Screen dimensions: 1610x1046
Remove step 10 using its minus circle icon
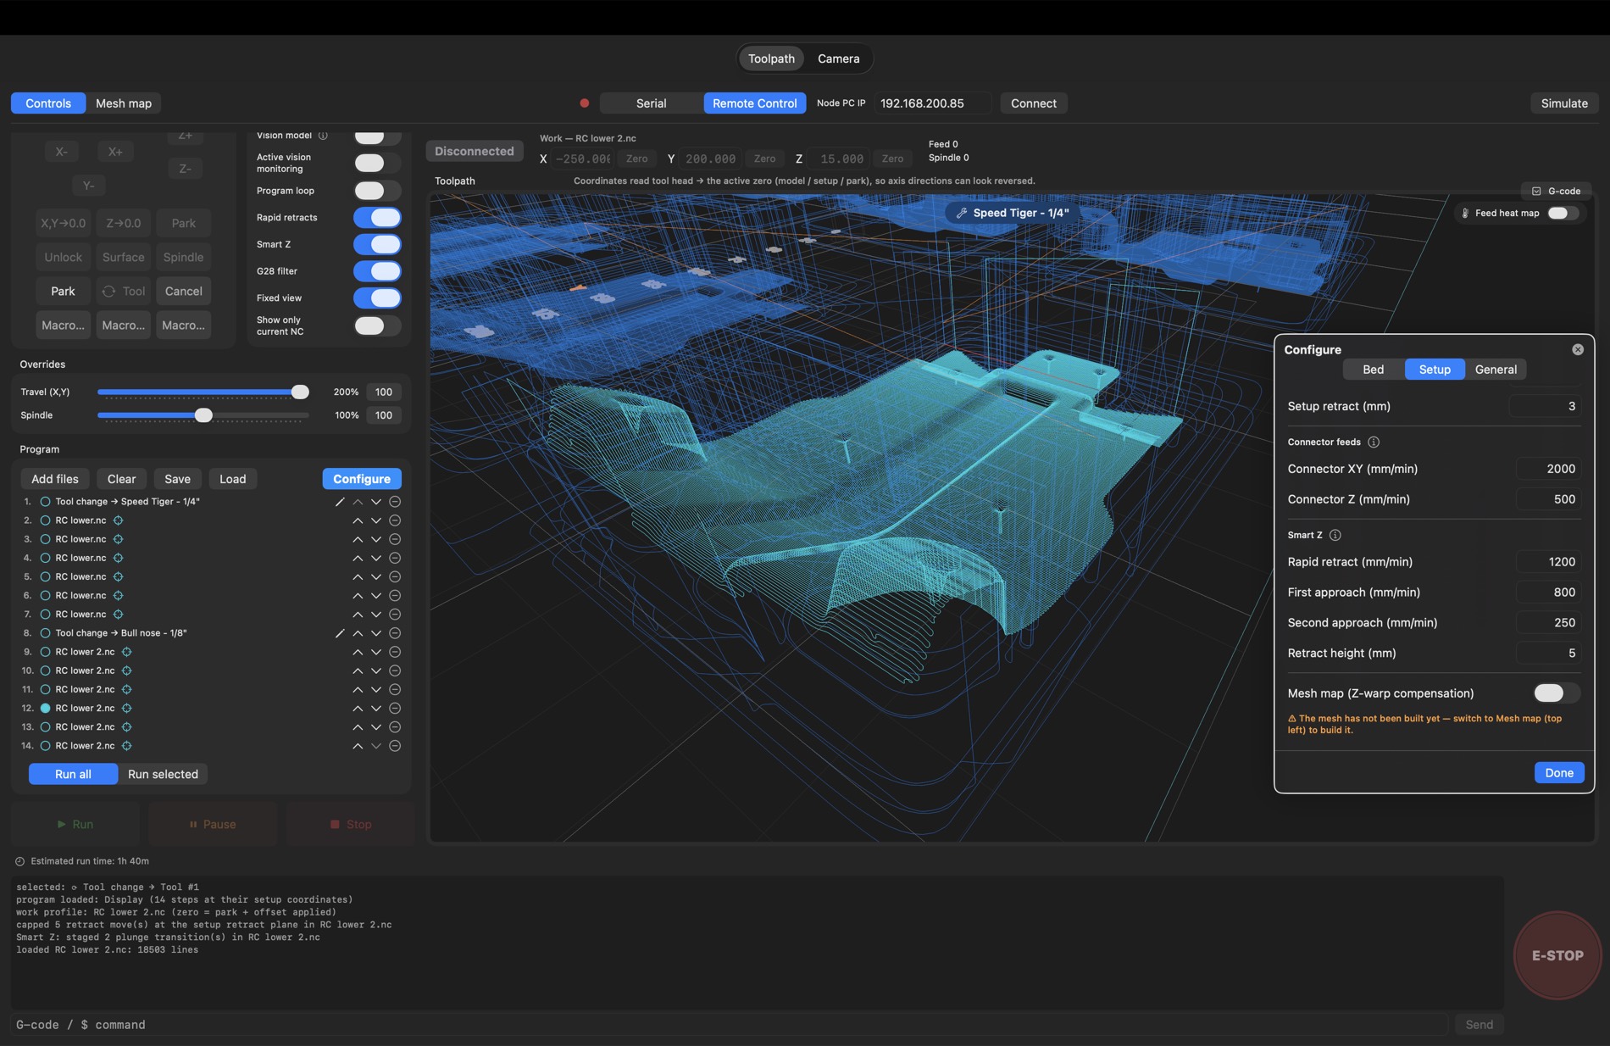[x=395, y=670]
